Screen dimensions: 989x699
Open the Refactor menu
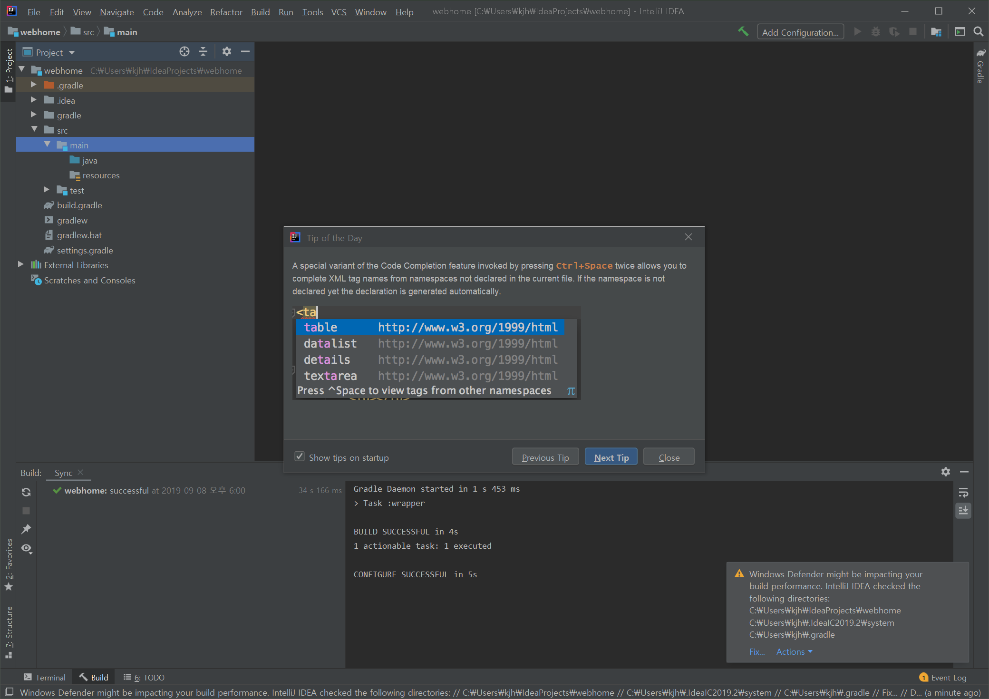click(226, 12)
